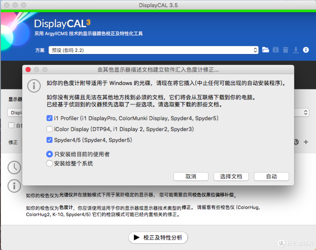This screenshot has width=316, height=250.
Task: Click the globe icon beside correction
Action: [296, 142]
